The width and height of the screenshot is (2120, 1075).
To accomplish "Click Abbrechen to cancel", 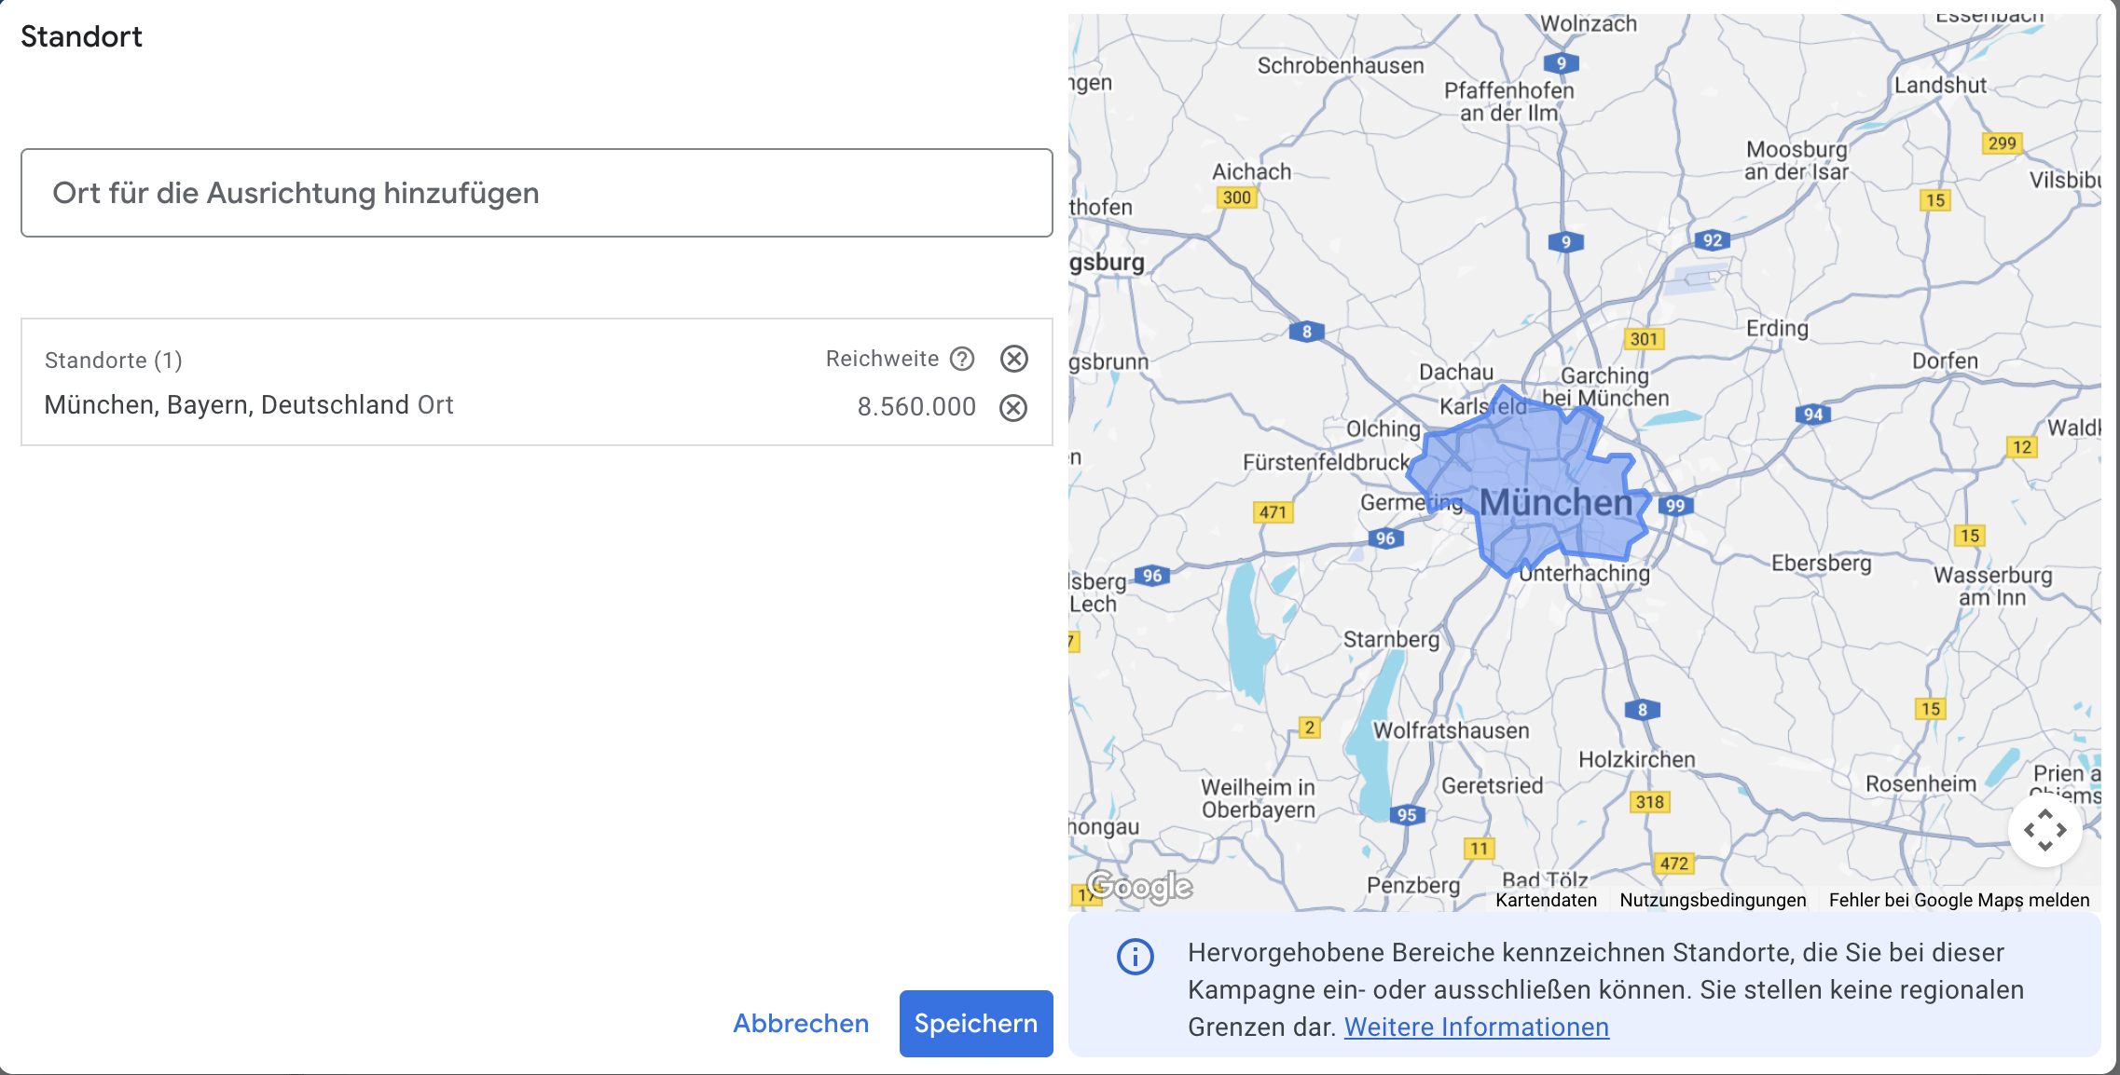I will coord(801,1023).
